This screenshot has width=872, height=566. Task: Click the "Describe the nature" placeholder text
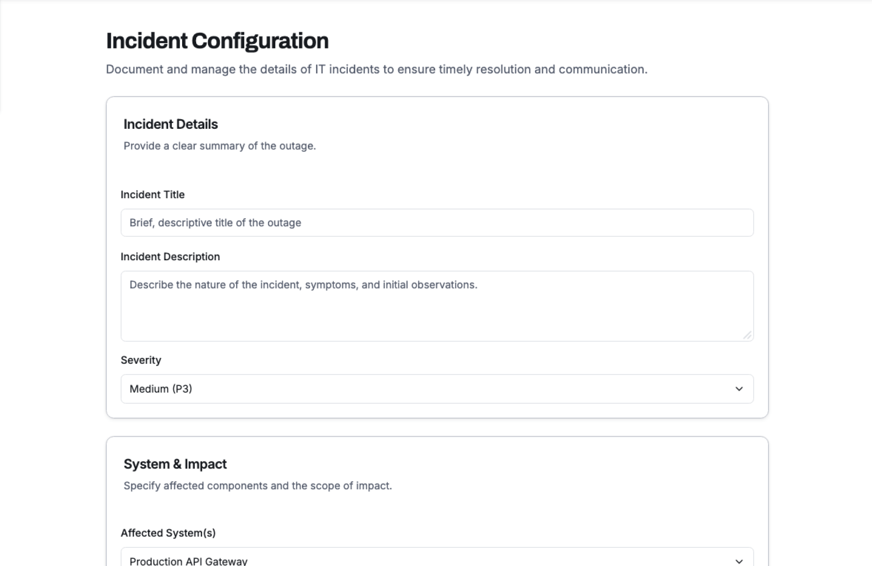tap(303, 285)
